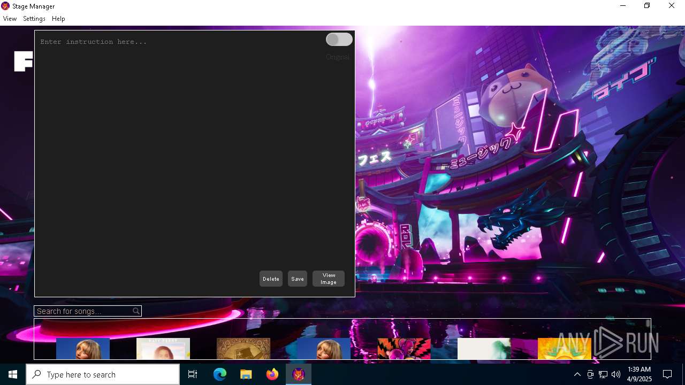
Task: Toggle the Original switch
Action: [339, 40]
